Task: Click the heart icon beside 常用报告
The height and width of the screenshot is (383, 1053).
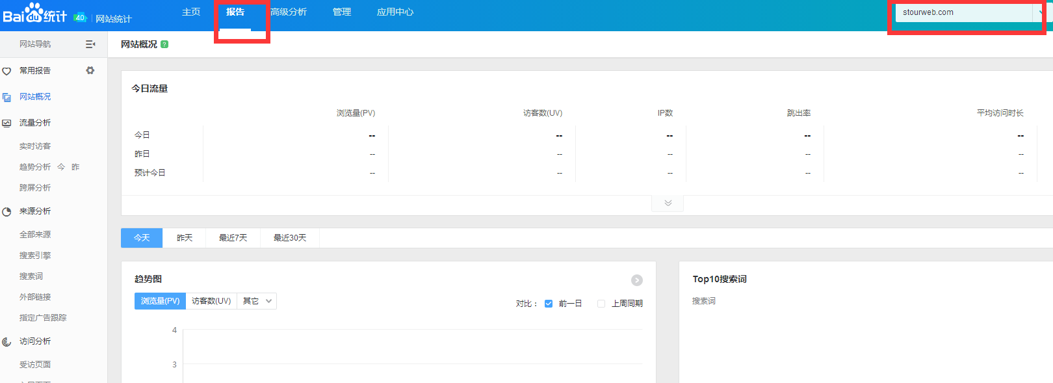Action: pos(6,71)
